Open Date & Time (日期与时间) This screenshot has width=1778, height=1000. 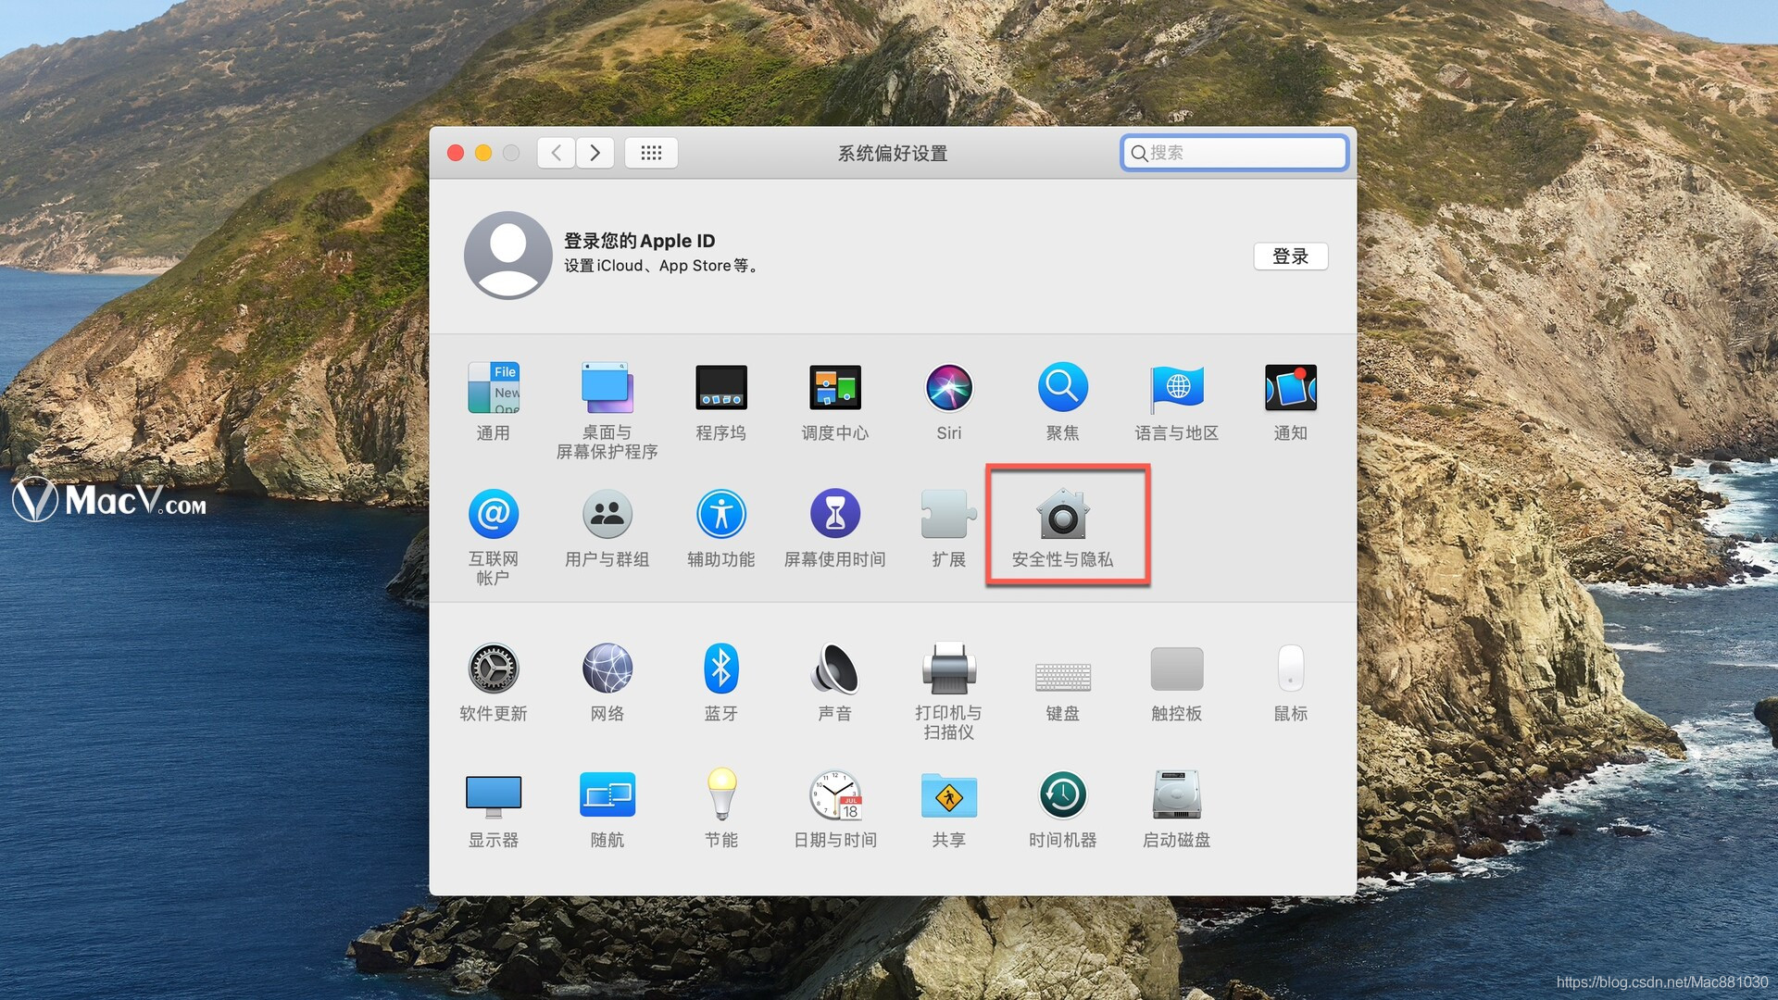834,795
